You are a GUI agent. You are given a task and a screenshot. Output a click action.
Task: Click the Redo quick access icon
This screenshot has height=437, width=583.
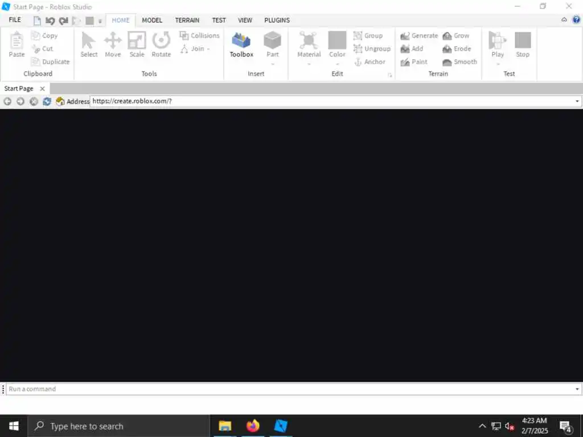click(64, 21)
